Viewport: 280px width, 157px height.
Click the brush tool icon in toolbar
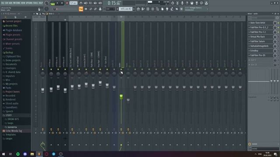[91, 9]
